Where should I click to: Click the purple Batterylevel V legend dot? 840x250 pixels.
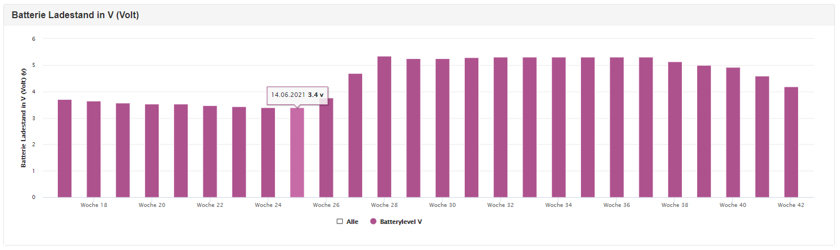[373, 222]
